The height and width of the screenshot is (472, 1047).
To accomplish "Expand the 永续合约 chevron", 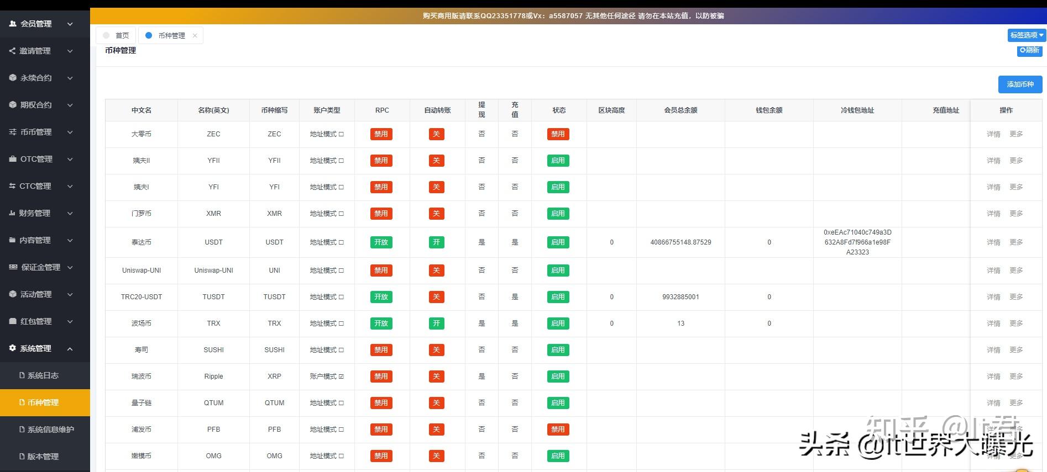I will coord(70,78).
